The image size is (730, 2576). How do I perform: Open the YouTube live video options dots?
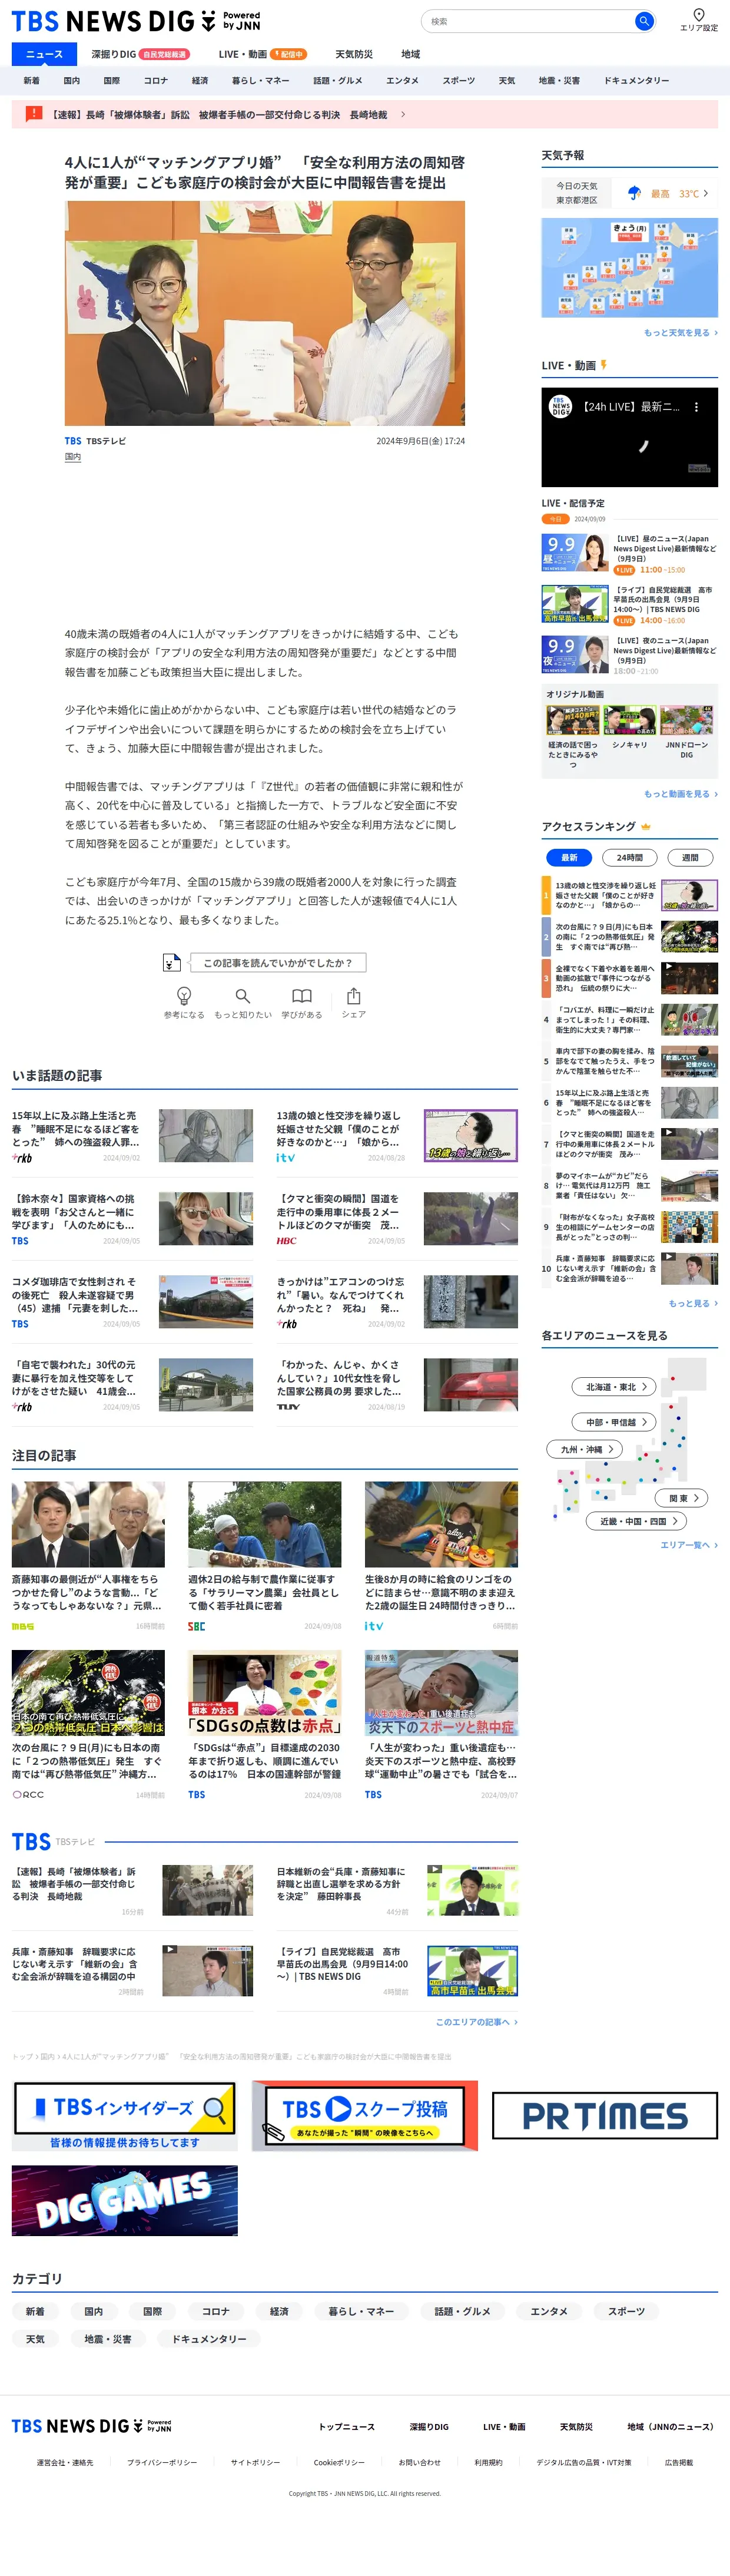[x=696, y=407]
